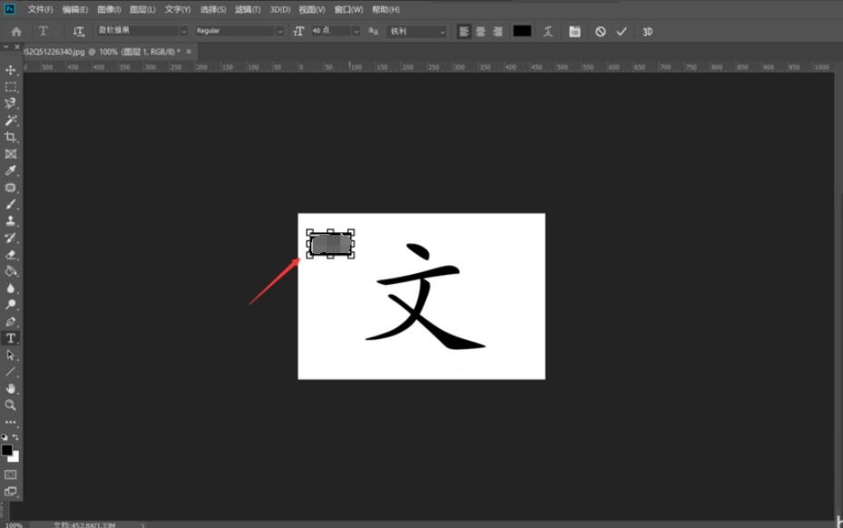Select the Crop tool

pos(11,137)
